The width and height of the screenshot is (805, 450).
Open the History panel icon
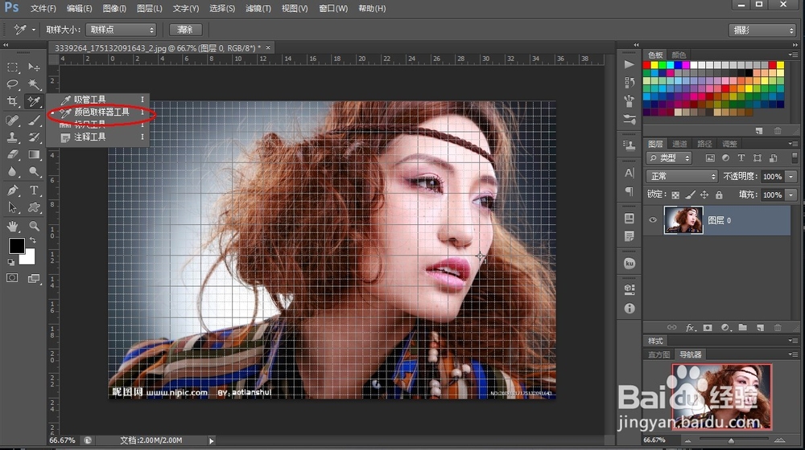click(629, 83)
